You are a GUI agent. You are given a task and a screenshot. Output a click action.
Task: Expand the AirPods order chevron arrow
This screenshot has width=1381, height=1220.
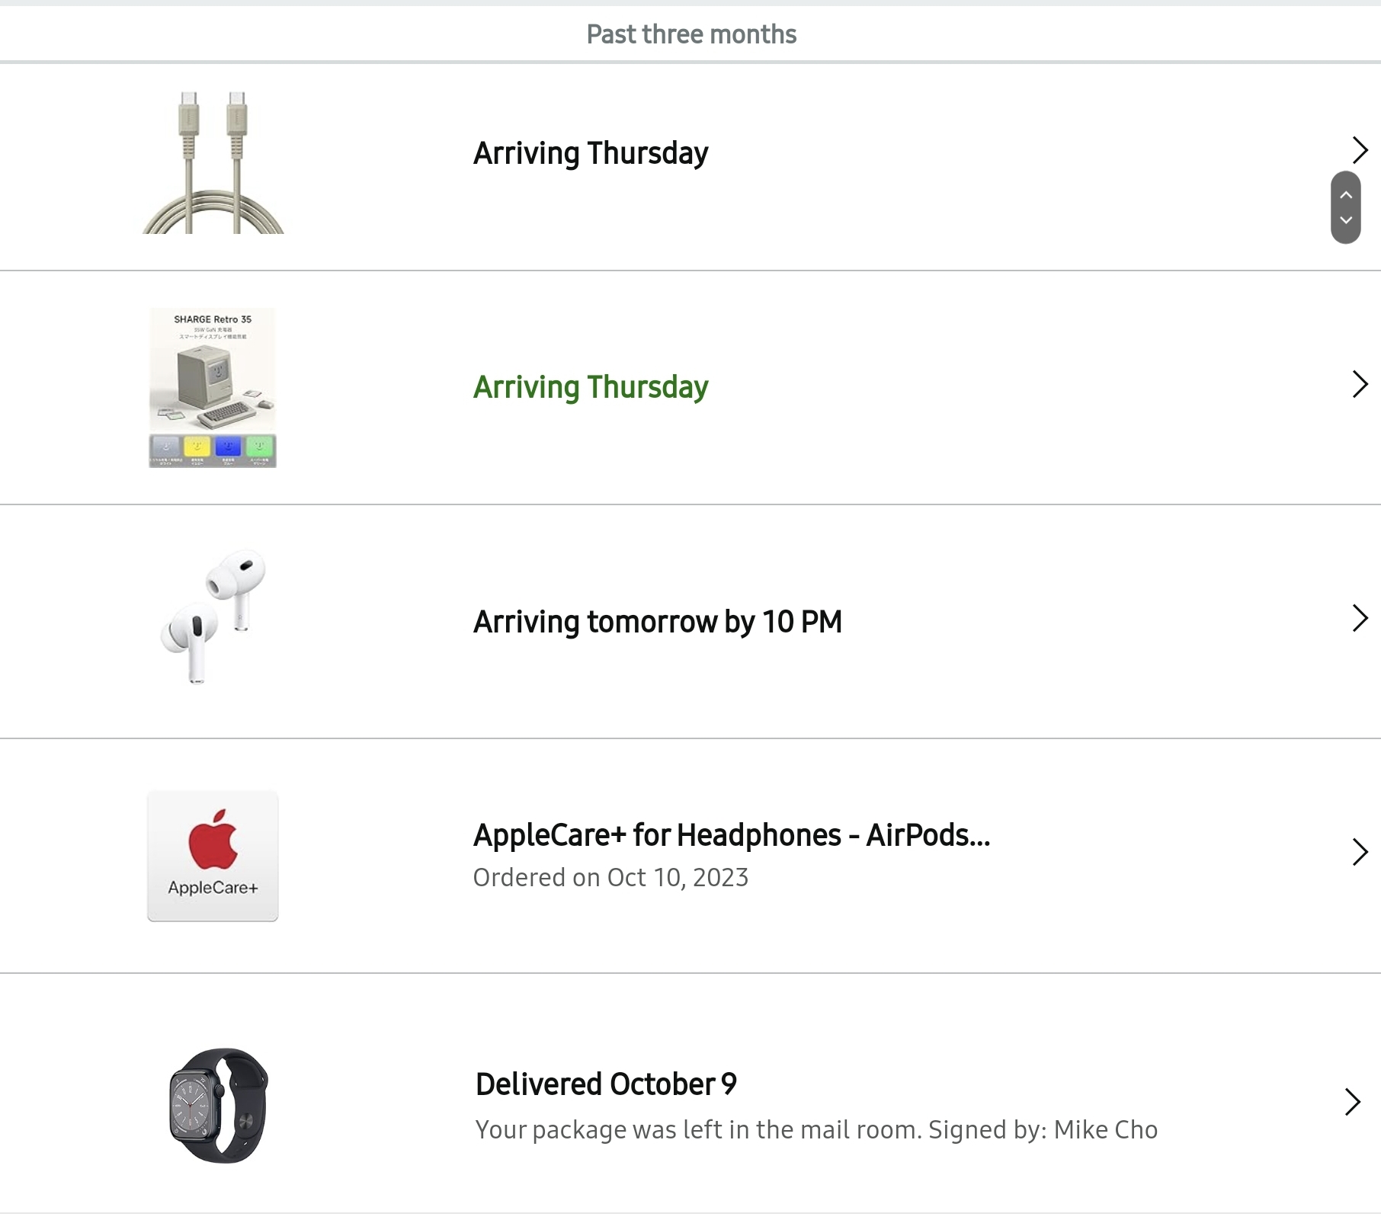click(1360, 618)
